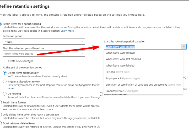Select the Delete items automatically radio button

point(4,73)
